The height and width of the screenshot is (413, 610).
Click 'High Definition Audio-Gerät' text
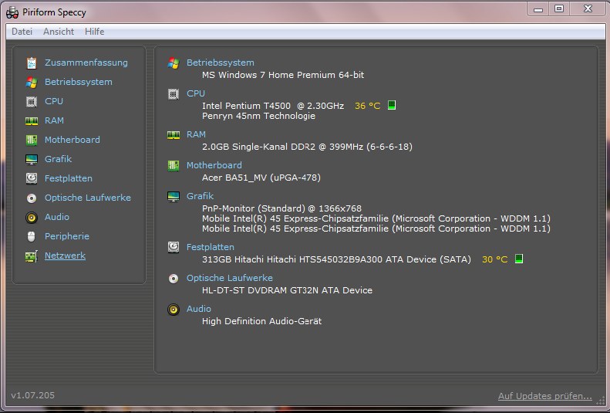pyautogui.click(x=262, y=321)
